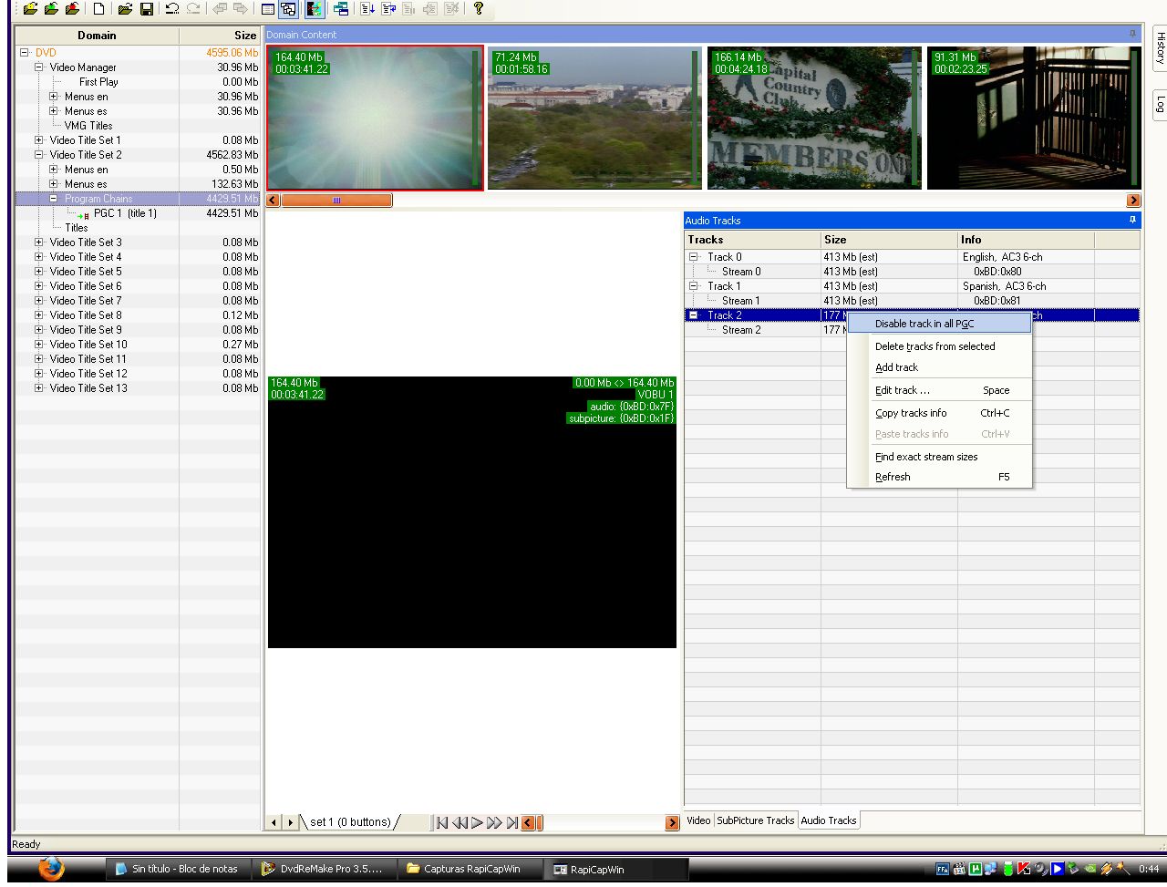
Task: Switch to the SubPicture Tracks tab
Action: pos(755,820)
